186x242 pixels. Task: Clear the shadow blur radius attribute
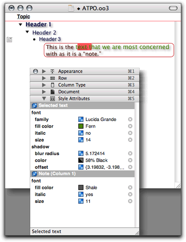130,153
